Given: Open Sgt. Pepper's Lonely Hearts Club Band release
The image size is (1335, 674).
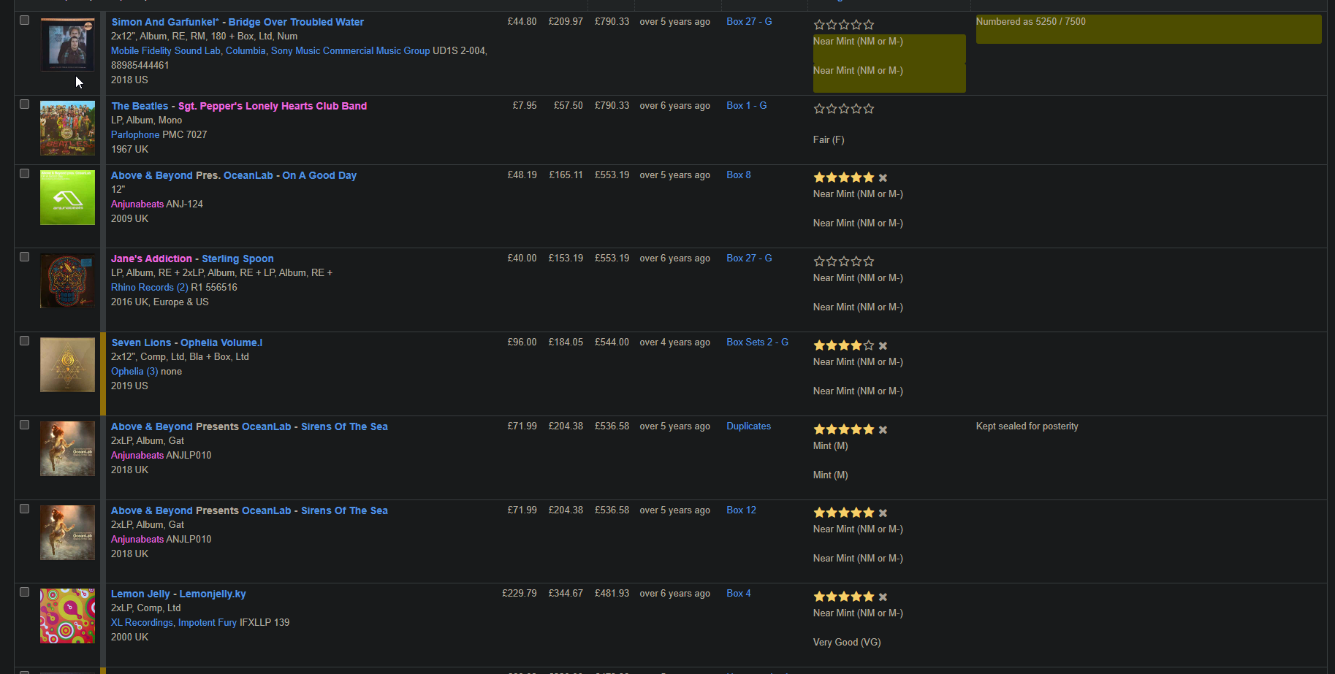Looking at the screenshot, I should (273, 106).
